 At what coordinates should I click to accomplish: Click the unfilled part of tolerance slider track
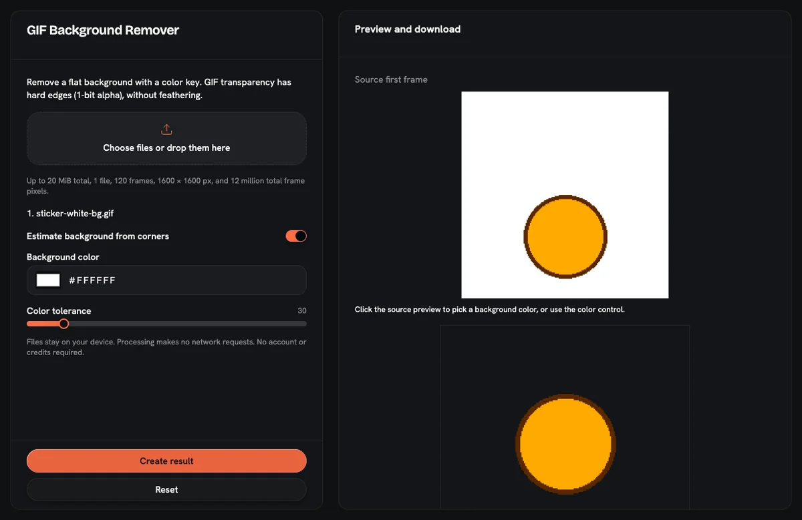click(187, 324)
